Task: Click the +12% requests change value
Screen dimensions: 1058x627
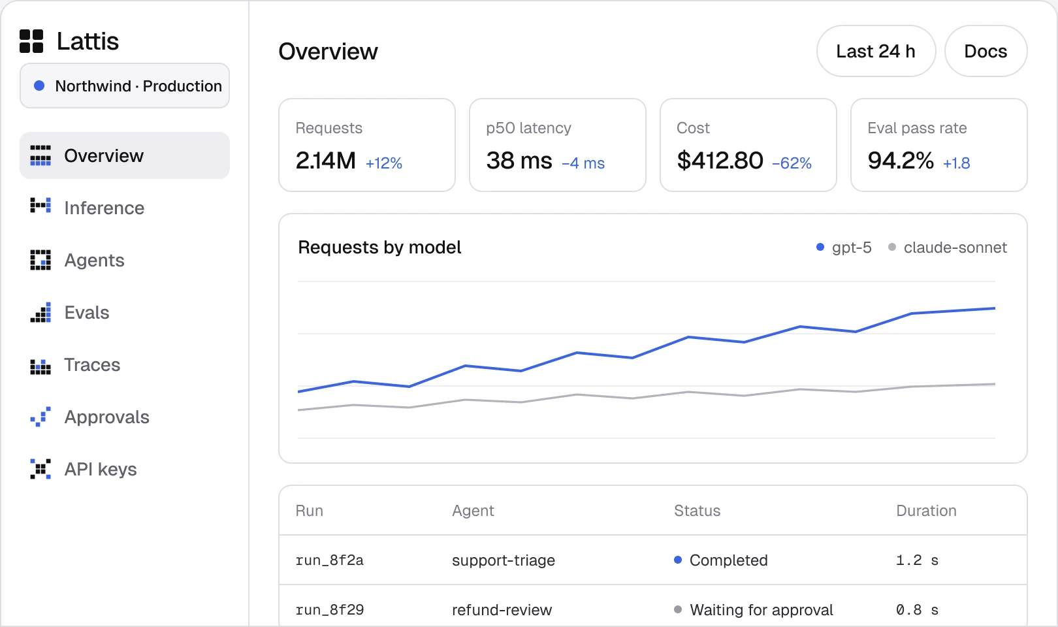Action: click(384, 163)
